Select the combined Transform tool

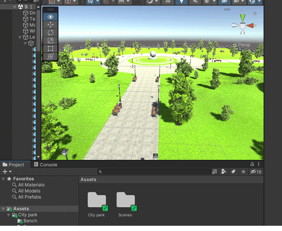click(x=51, y=56)
